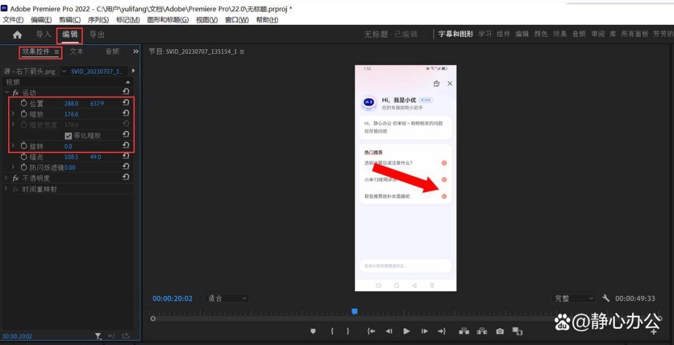Reset the Scale (缩放) parameter
The image size is (674, 345).
pyautogui.click(x=125, y=113)
